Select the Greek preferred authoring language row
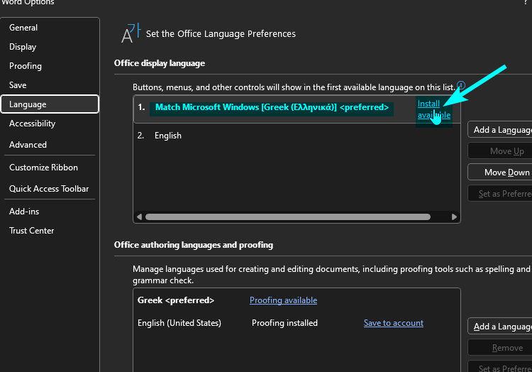 tap(297, 300)
